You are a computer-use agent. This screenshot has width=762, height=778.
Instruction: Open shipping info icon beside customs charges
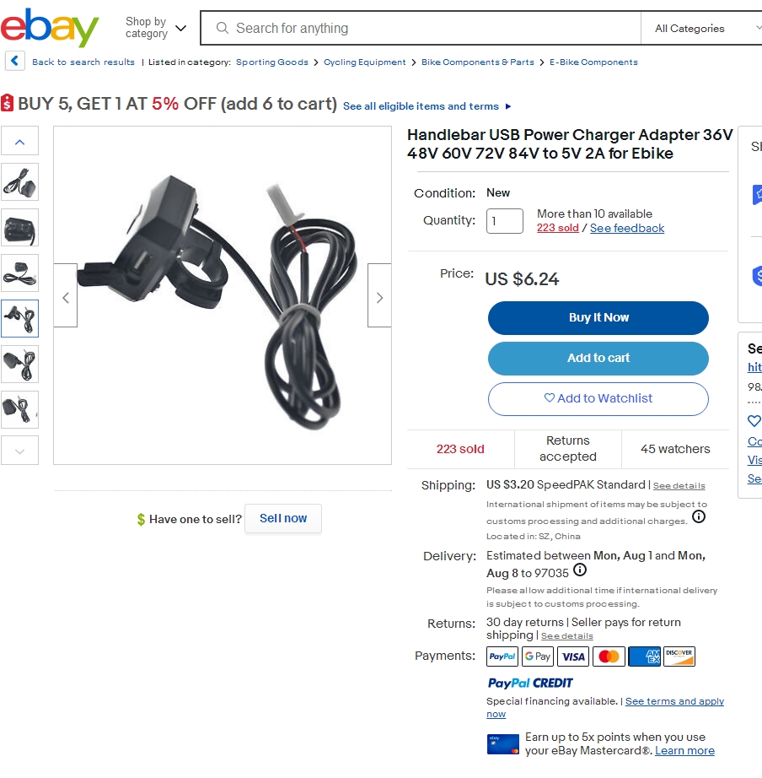click(699, 517)
